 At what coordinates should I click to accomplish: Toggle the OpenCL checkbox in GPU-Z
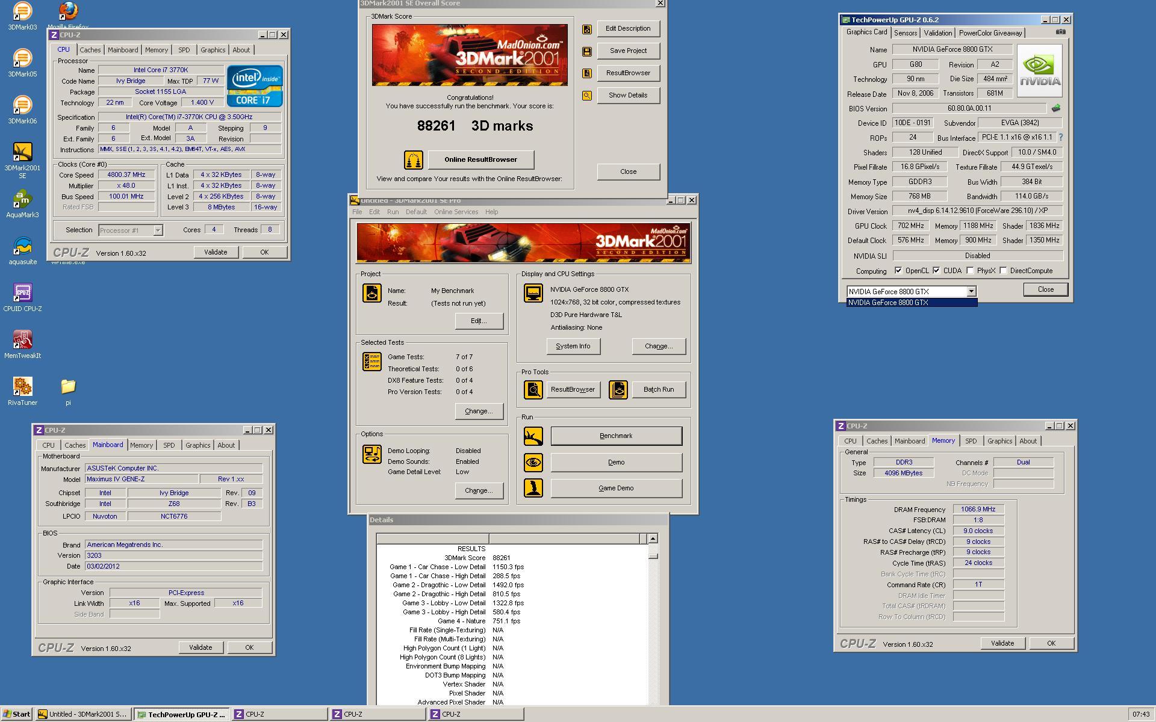[898, 271]
